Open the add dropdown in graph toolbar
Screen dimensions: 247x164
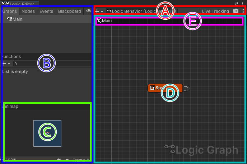pyautogui.click(x=99, y=11)
